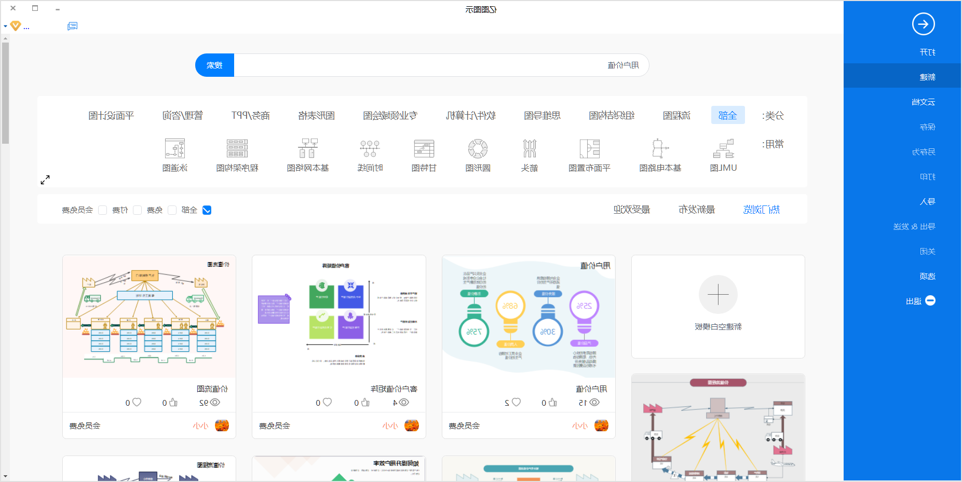This screenshot has height=482, width=962.
Task: Click author avatar on 用户价值 card
Action: [601, 425]
